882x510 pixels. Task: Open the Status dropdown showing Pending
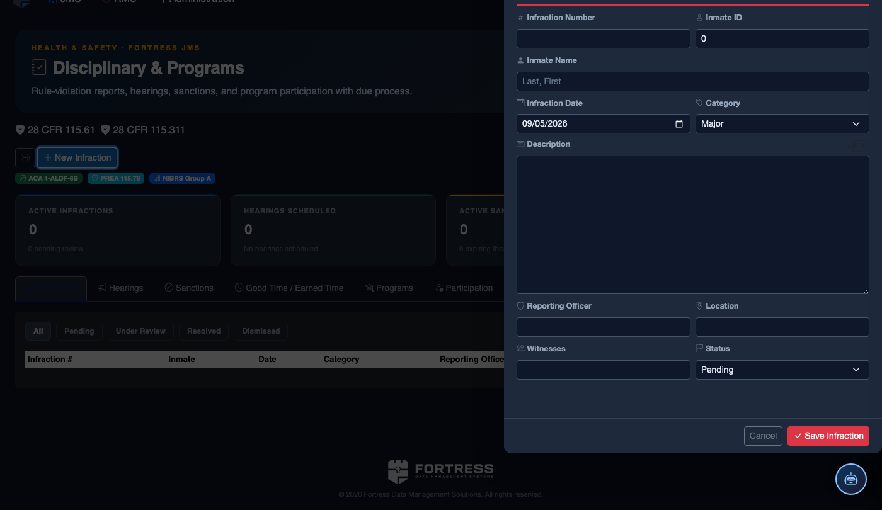click(x=782, y=370)
